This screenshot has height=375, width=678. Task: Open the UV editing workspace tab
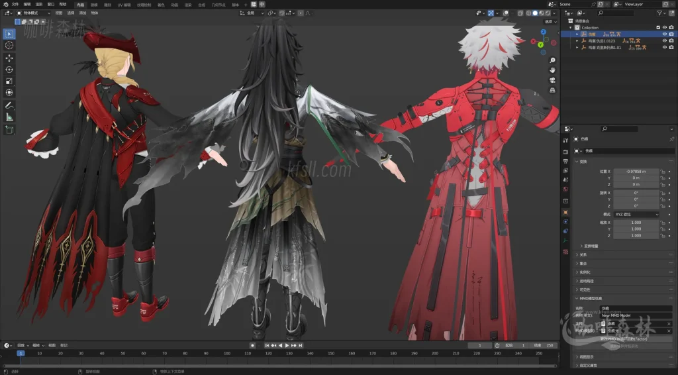click(x=124, y=5)
